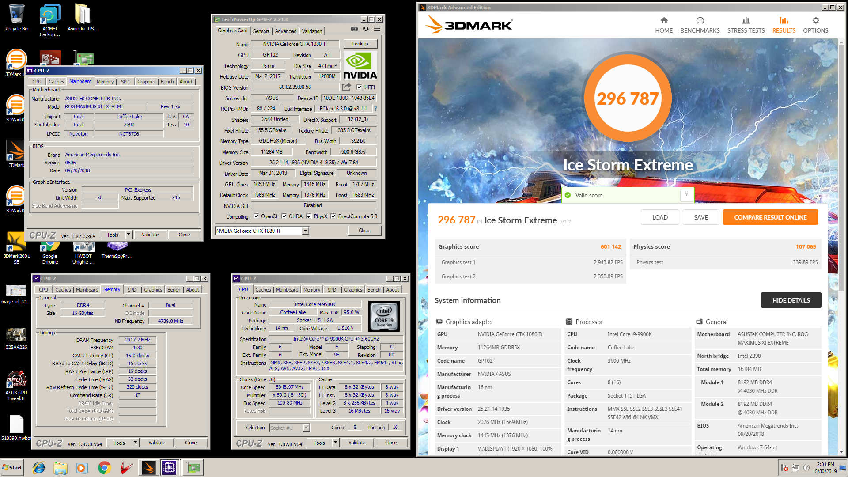Screen dimensions: 848x477
Task: Open AOMEI Backupper desktop icon
Action: (x=49, y=20)
